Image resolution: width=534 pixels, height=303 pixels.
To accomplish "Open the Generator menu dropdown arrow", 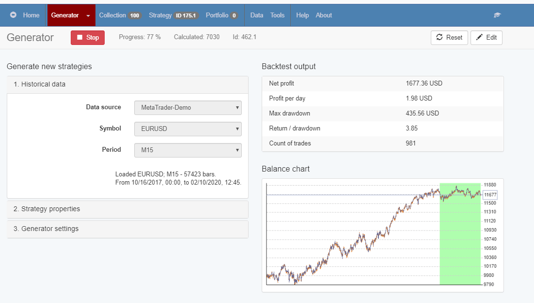I will (x=87, y=15).
